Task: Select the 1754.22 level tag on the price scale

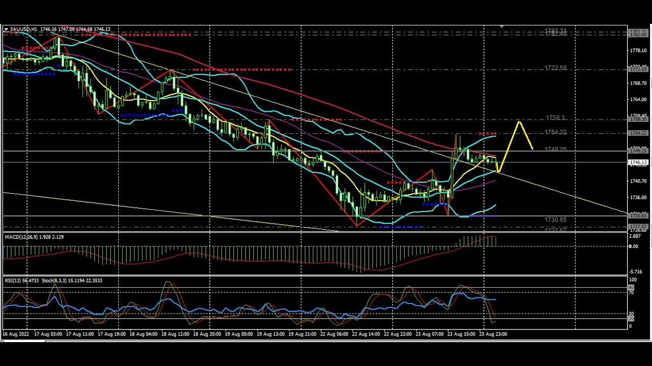Action: pyautogui.click(x=638, y=133)
